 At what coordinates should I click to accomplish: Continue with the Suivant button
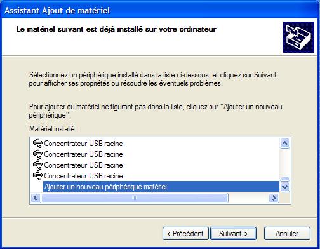[x=233, y=234]
